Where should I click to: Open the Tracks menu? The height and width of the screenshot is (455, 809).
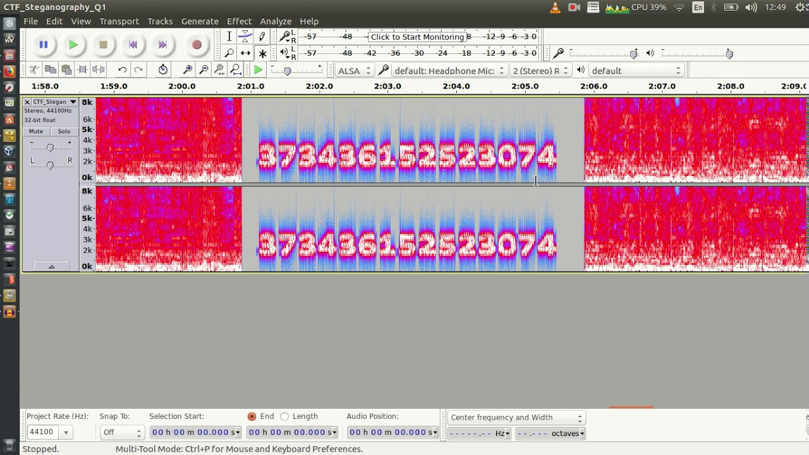[x=160, y=21]
